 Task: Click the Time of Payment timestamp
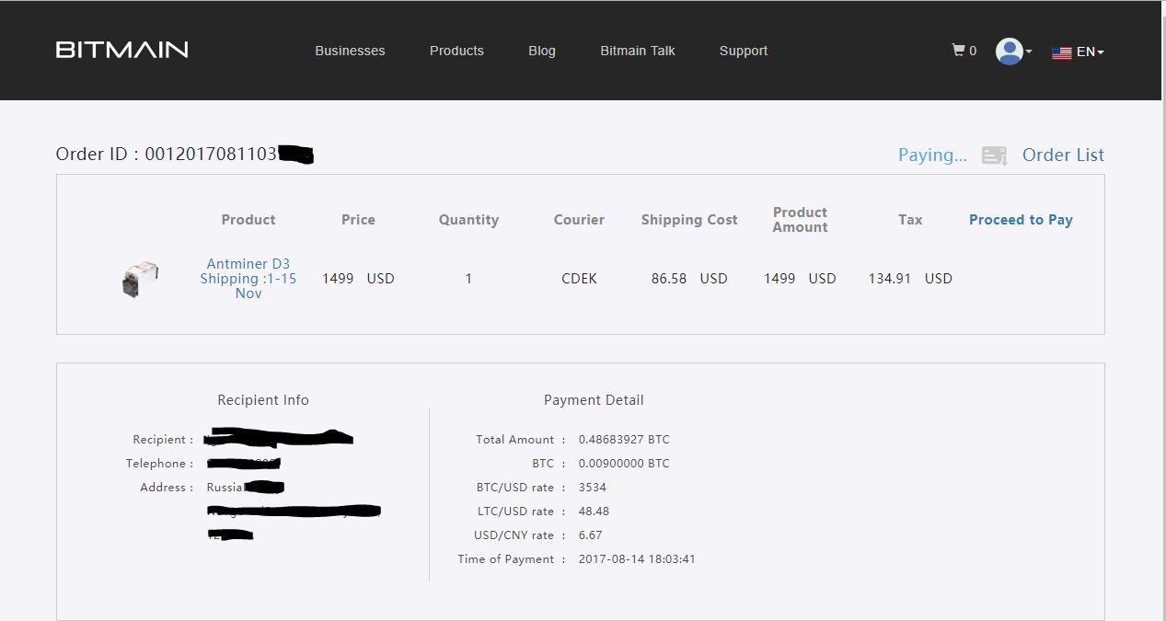[x=637, y=559]
